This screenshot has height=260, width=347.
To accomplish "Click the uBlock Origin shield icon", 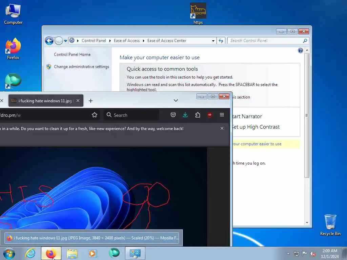I will [209, 115].
